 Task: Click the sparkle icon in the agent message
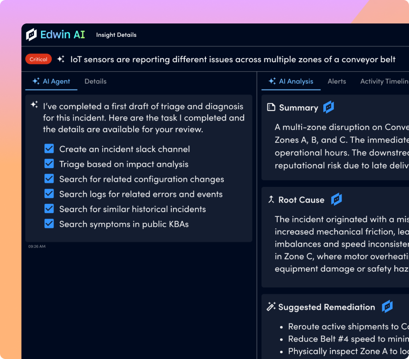34,105
